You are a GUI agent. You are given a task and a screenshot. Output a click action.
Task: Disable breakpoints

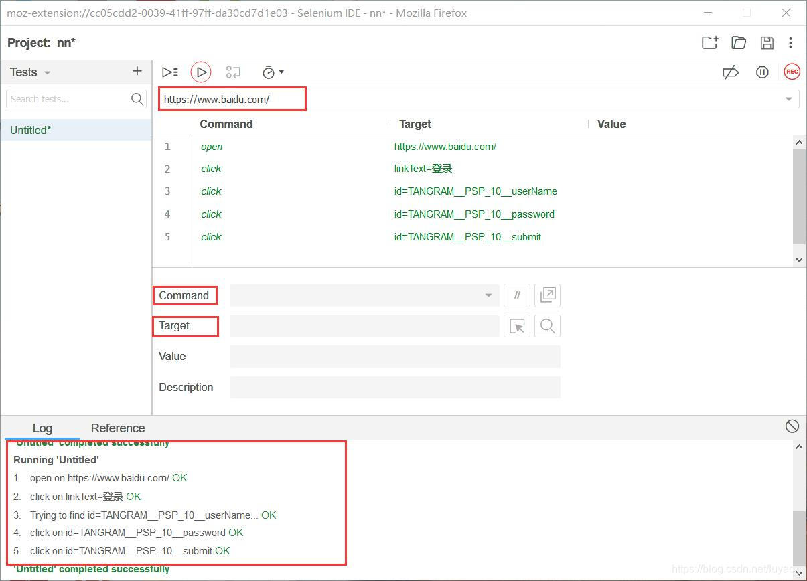(x=731, y=72)
